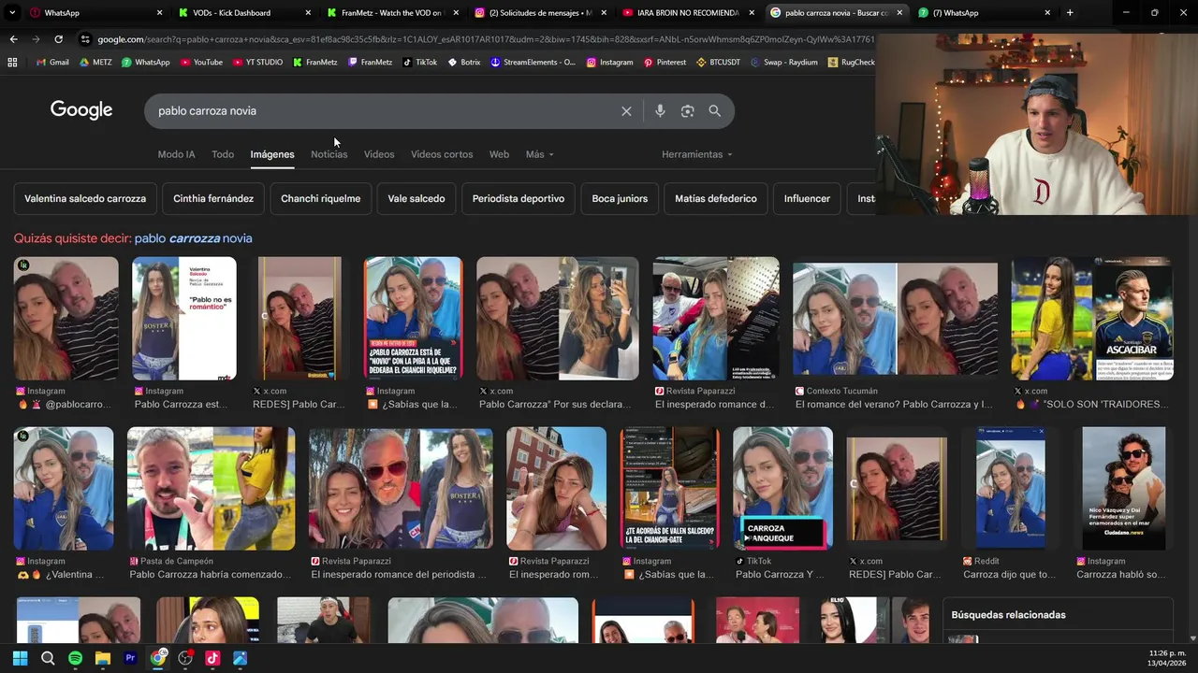Open the CARROZA TikTok image result
Viewport: 1198px width, 673px height.
click(782, 489)
